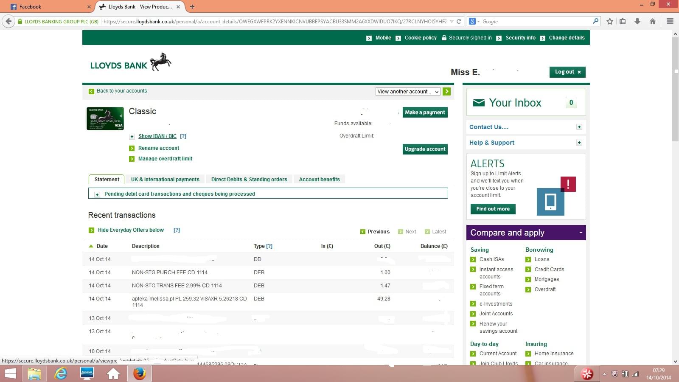679x382 pixels.
Task: Click the search magnifier icon
Action: click(x=595, y=21)
